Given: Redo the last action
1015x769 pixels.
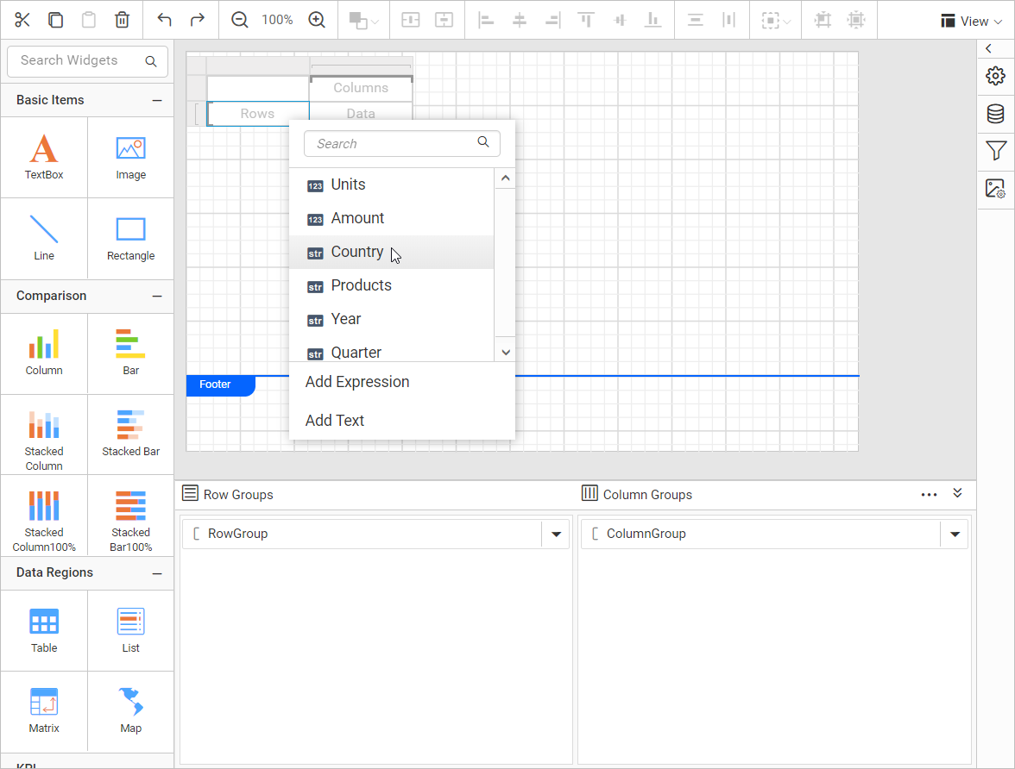Looking at the screenshot, I should tap(198, 20).
